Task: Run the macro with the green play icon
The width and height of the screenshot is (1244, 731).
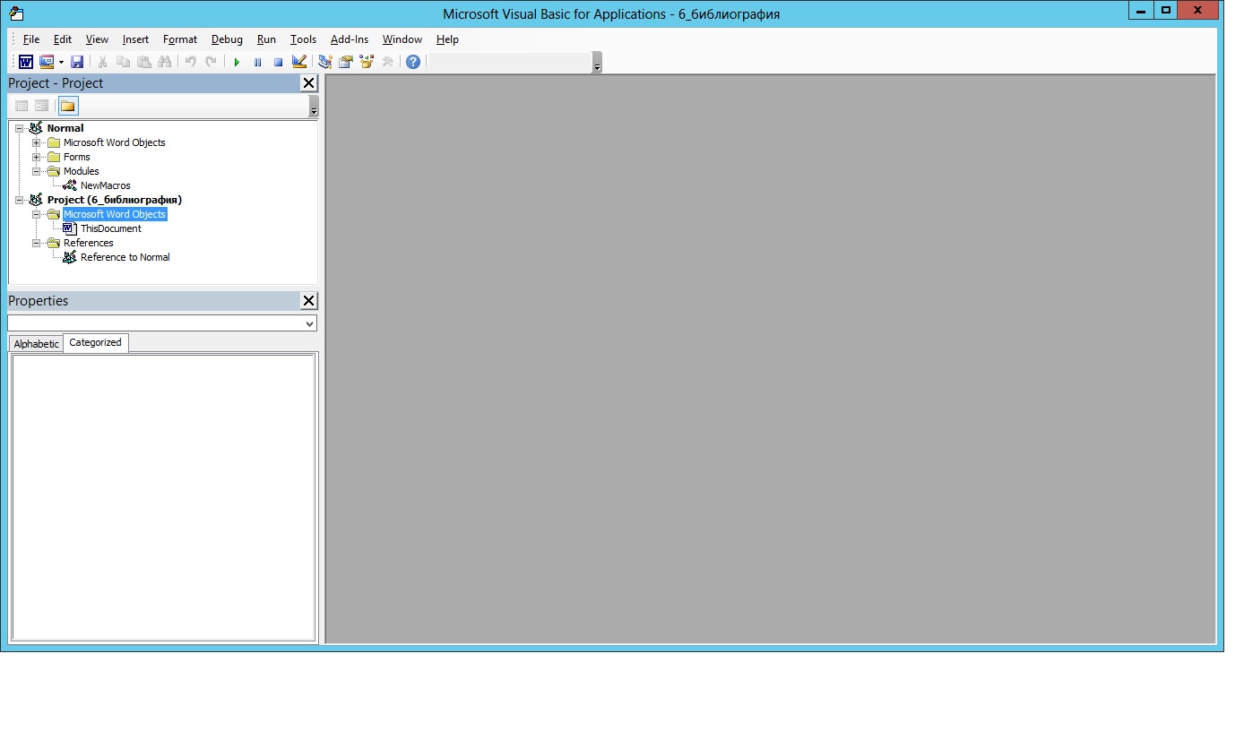Action: coord(237,62)
